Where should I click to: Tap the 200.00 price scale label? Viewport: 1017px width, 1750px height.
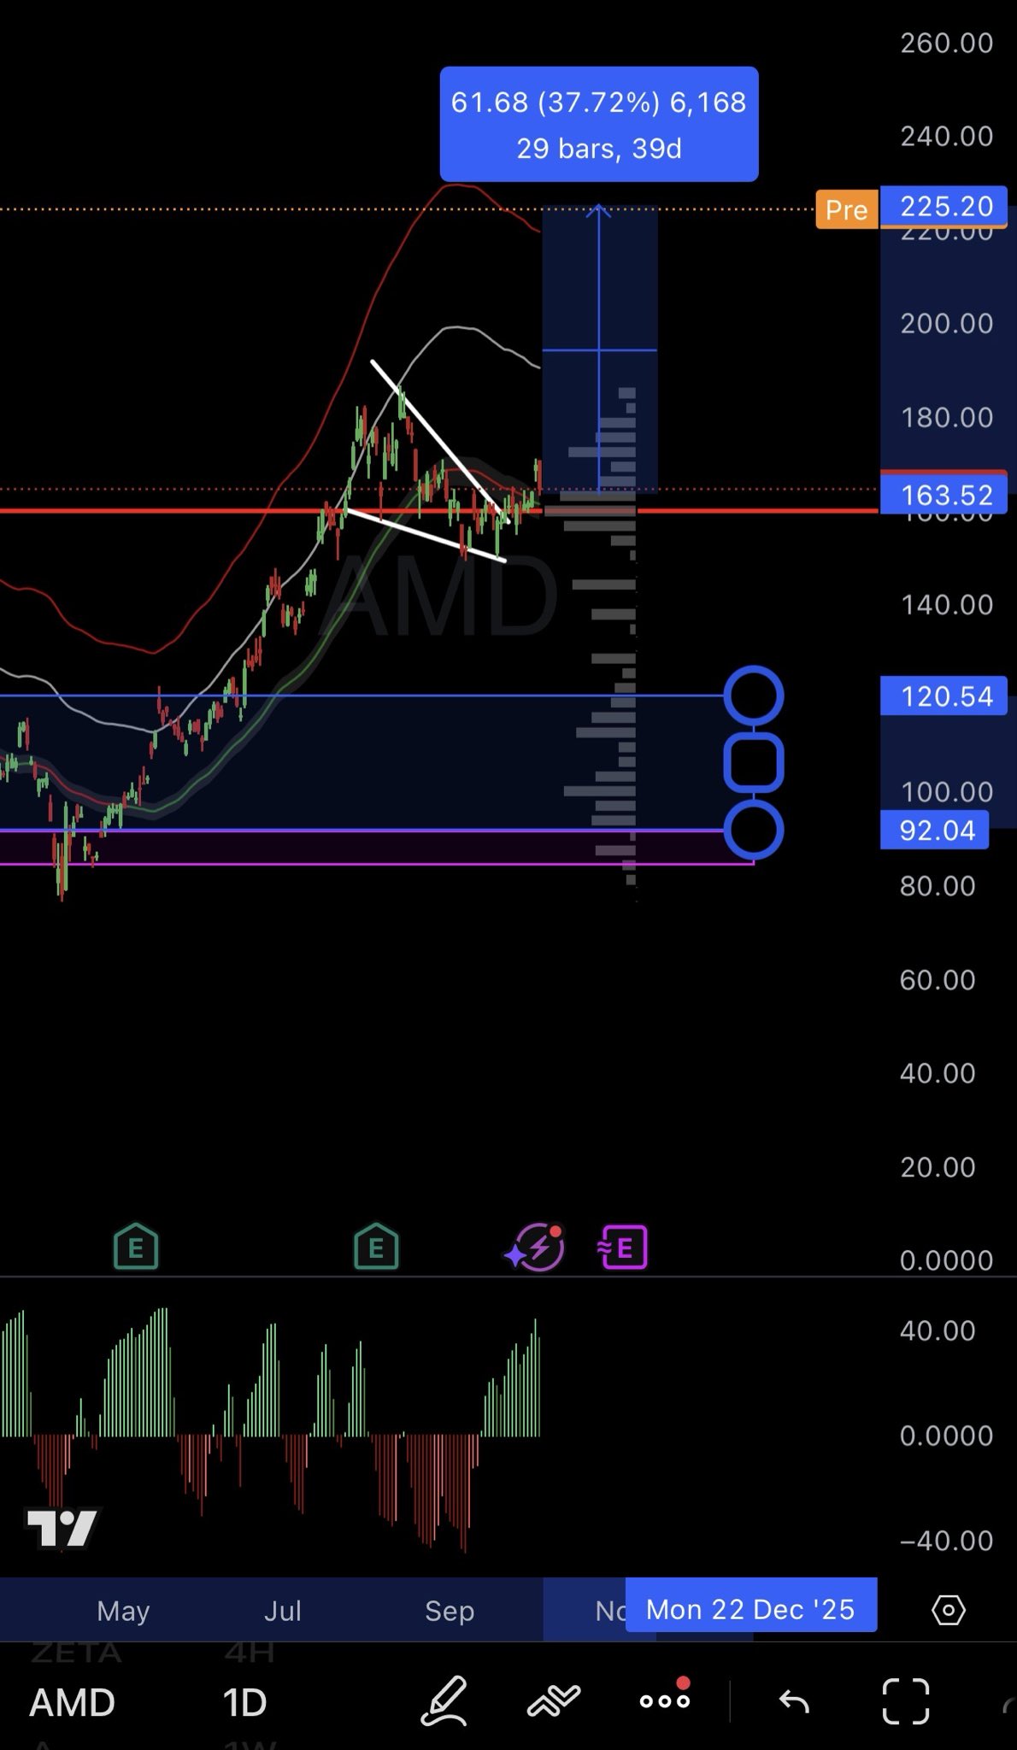click(x=946, y=323)
